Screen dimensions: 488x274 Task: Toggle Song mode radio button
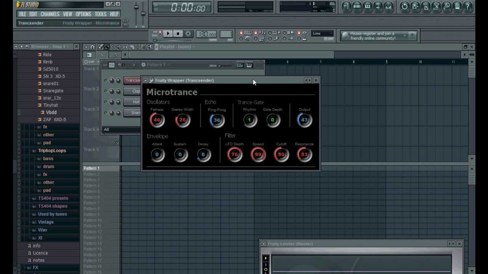pyautogui.click(x=160, y=36)
